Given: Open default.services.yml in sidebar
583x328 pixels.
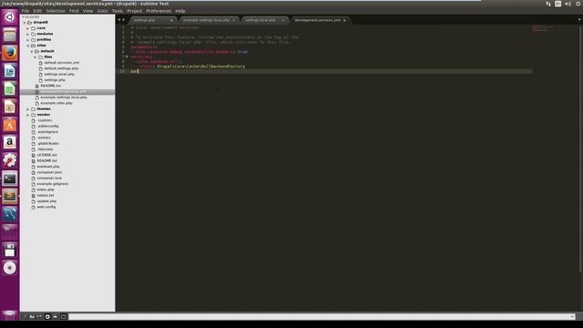Looking at the screenshot, I should coord(61,63).
